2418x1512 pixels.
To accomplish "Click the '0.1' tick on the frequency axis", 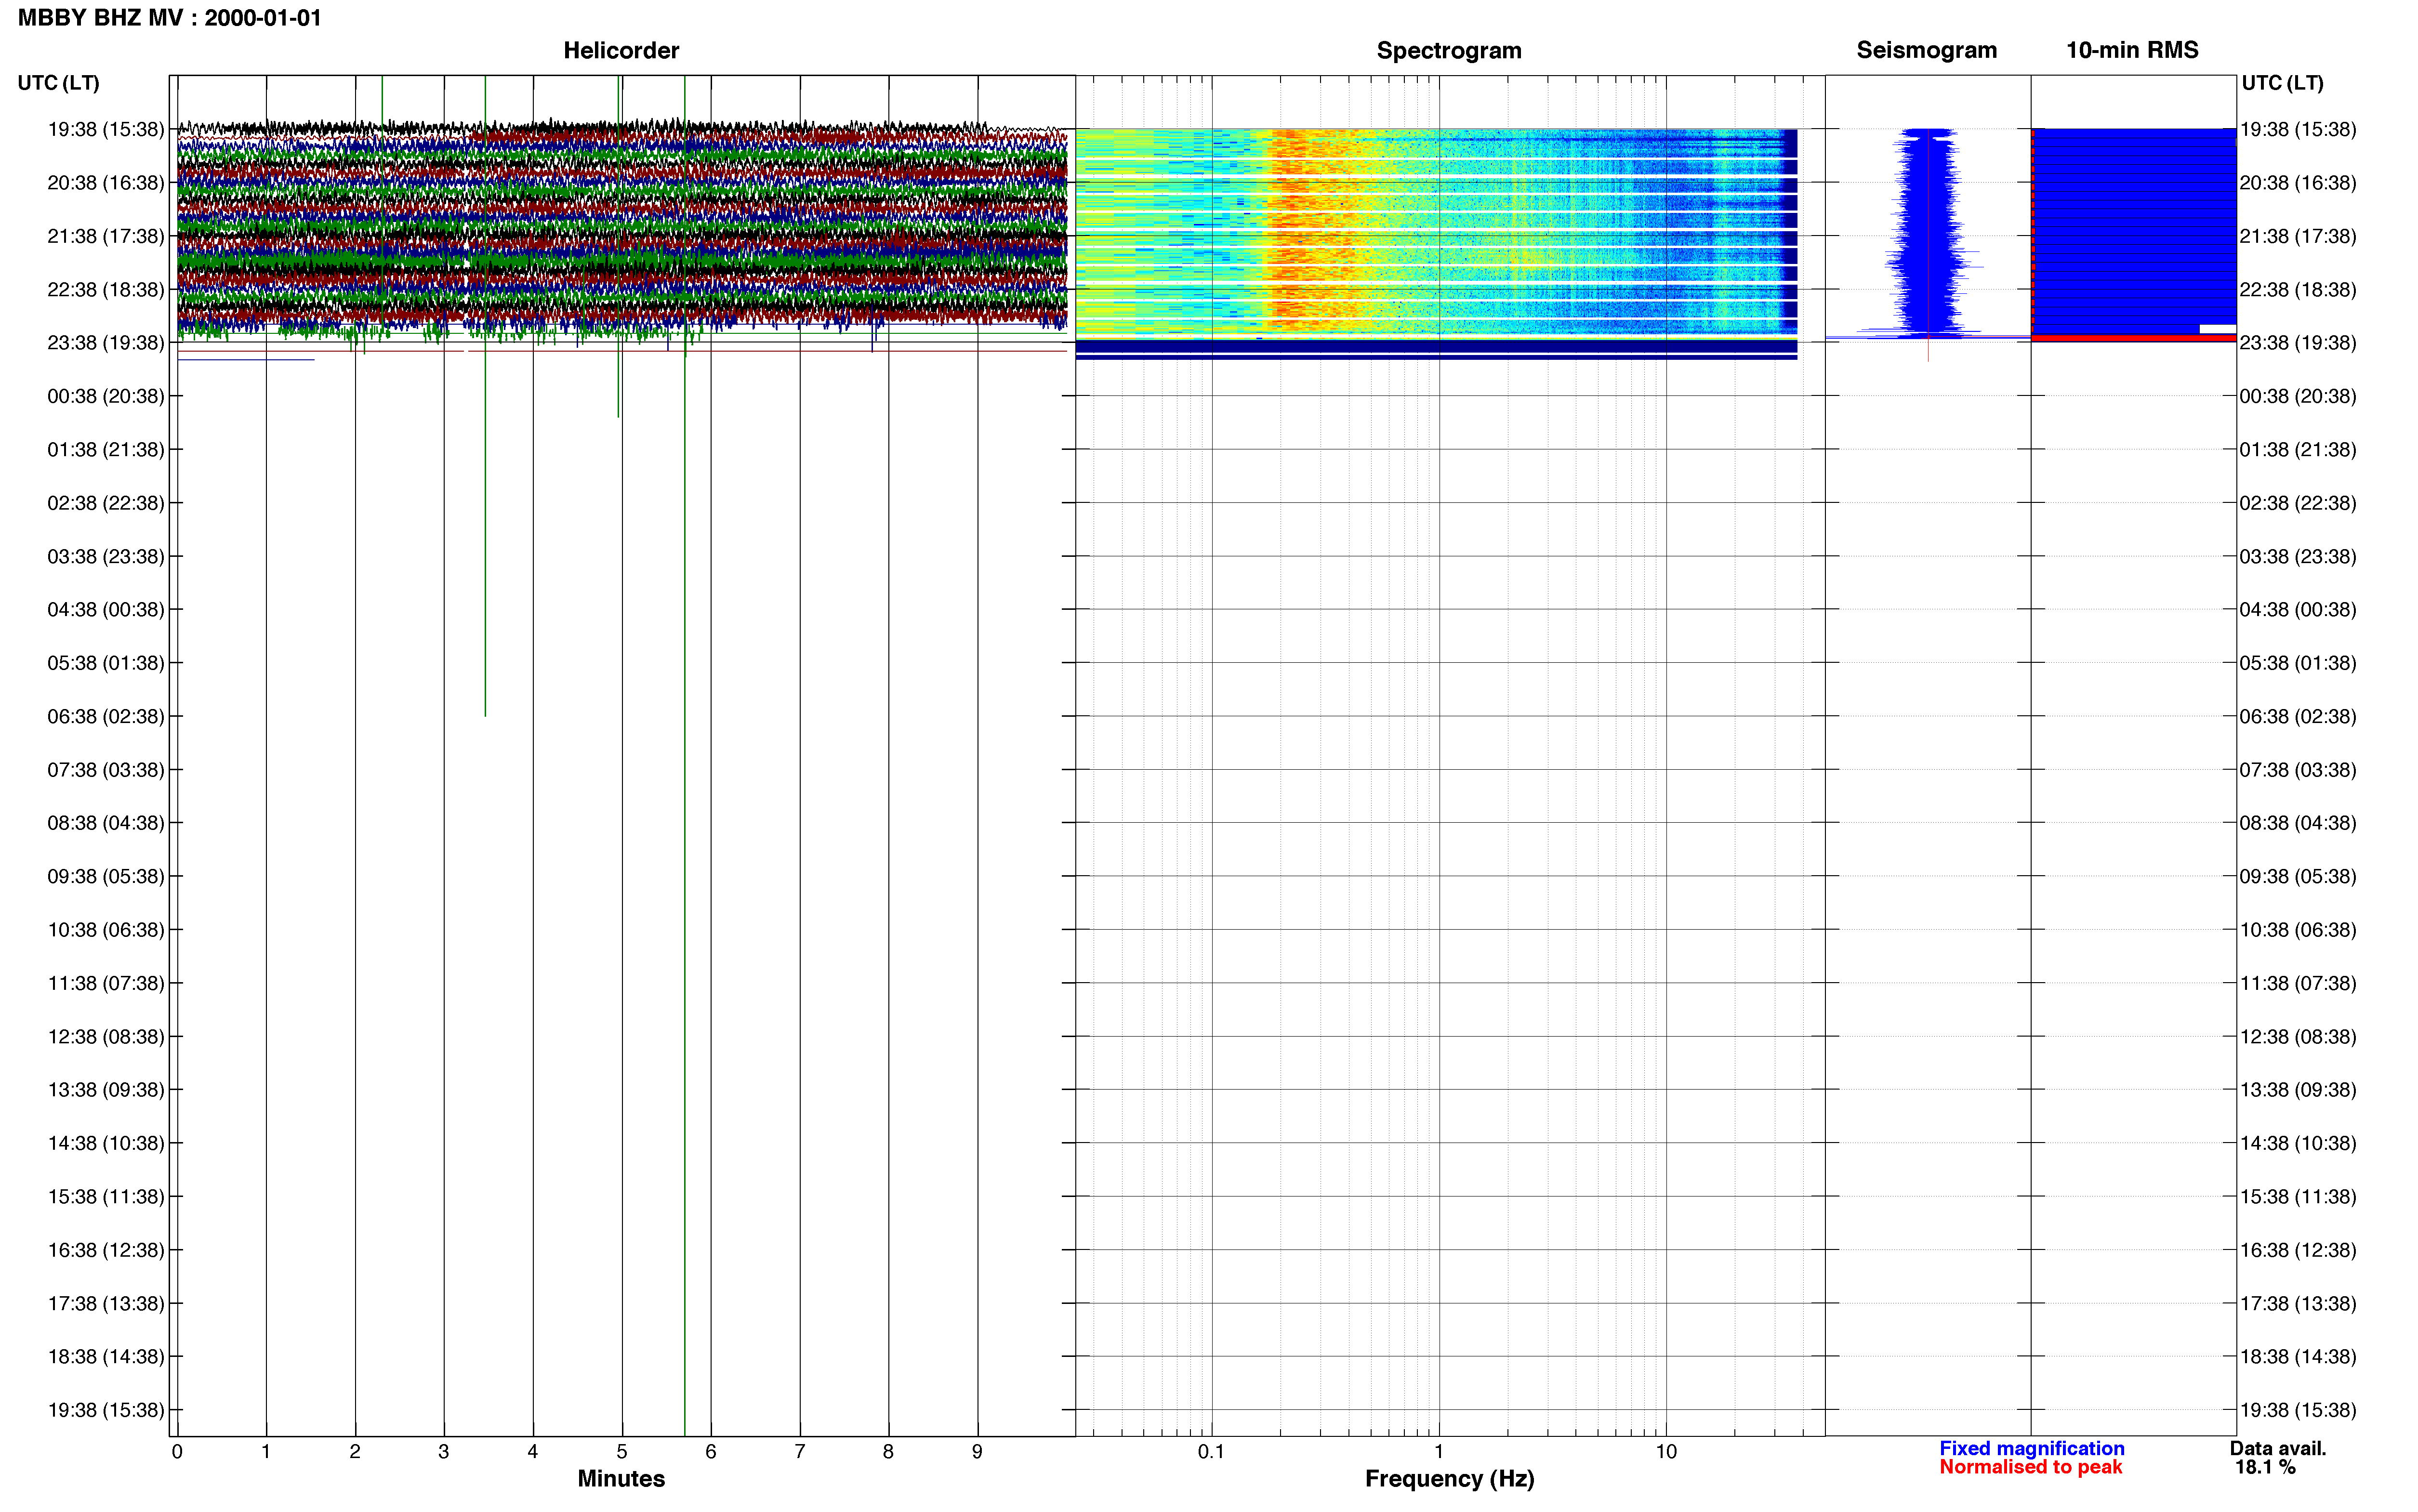I will (1211, 1451).
